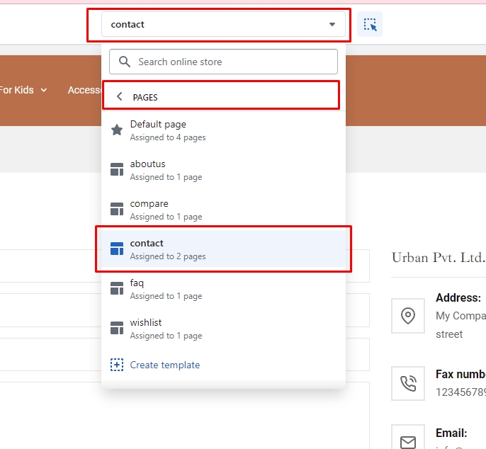Image resolution: width=486 pixels, height=449 pixels.
Task: Click 'Assigned to 1 page' under wishlist
Action: pyautogui.click(x=166, y=336)
